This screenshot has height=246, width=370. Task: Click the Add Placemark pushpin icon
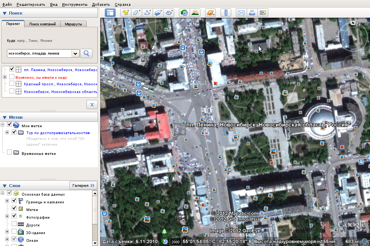click(126, 13)
